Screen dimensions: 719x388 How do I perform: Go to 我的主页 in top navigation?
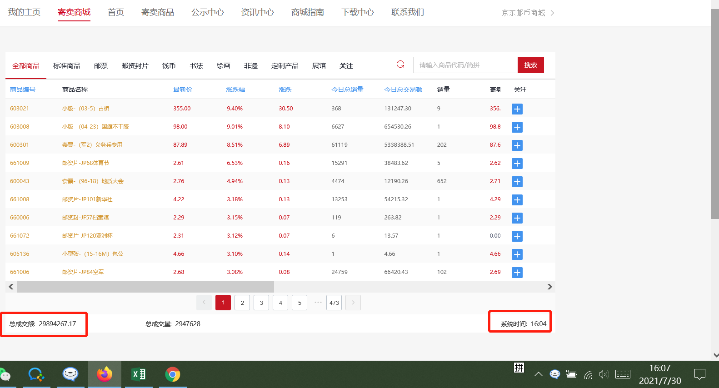point(24,12)
